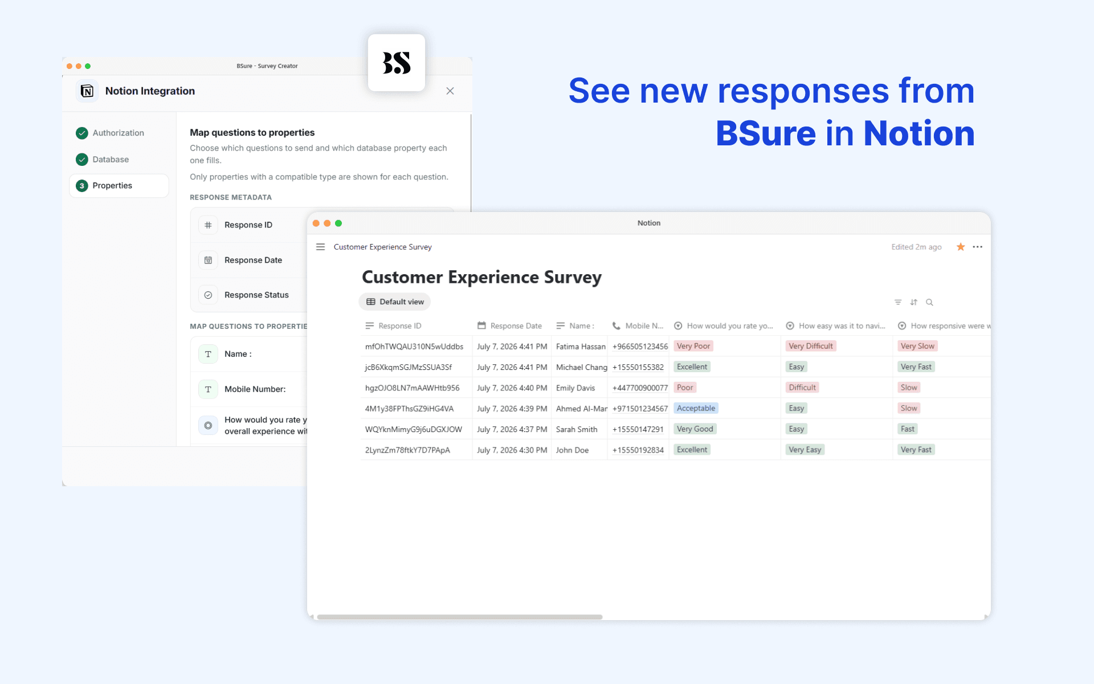The height and width of the screenshot is (684, 1094).
Task: Open the filter icon in Notion database
Action: pos(898,302)
